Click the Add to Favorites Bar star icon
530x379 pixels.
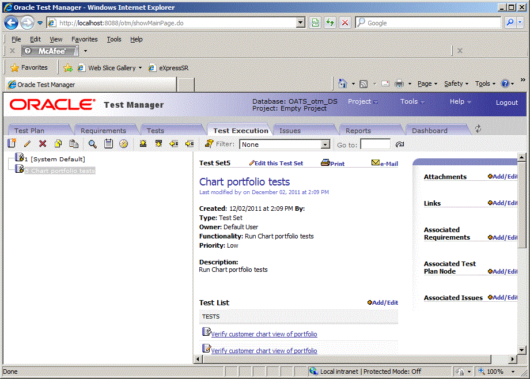(x=68, y=68)
